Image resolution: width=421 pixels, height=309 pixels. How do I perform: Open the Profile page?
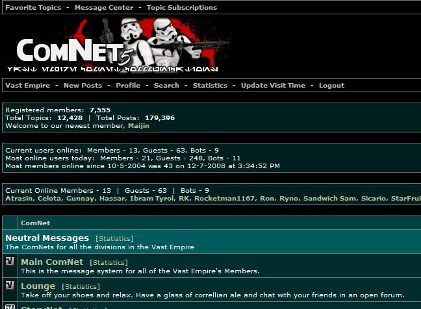[x=128, y=85]
